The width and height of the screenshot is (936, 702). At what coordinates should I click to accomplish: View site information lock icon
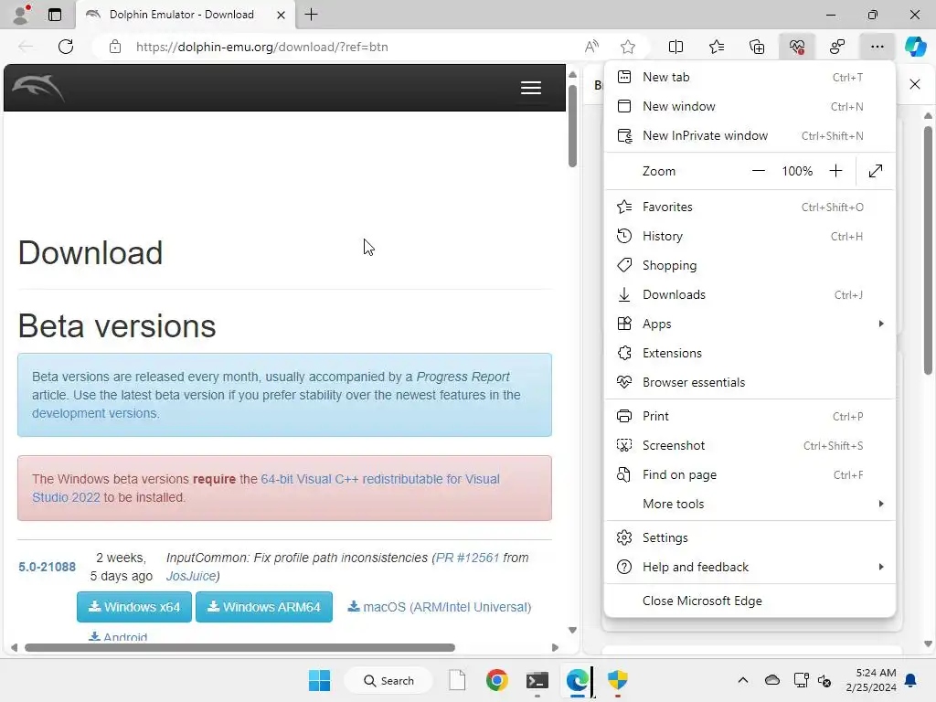pos(115,47)
